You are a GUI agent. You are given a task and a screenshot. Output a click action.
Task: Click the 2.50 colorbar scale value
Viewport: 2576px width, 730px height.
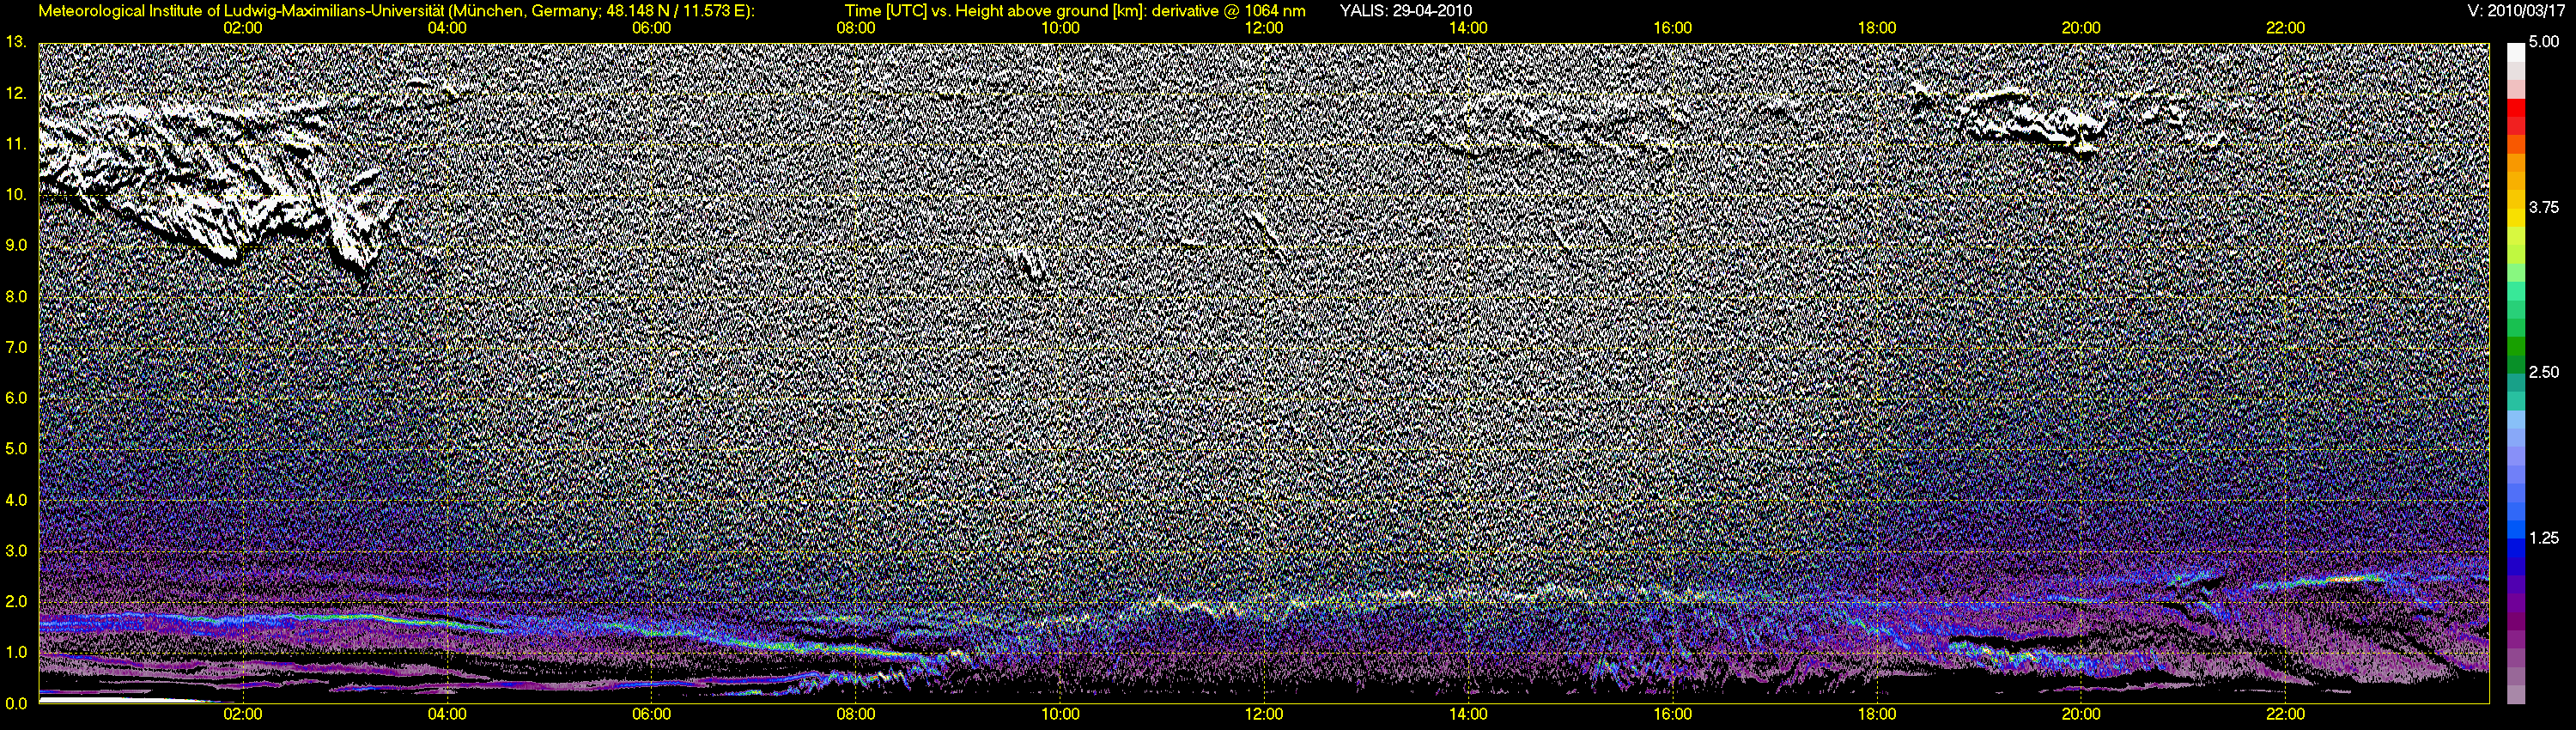tap(2543, 372)
